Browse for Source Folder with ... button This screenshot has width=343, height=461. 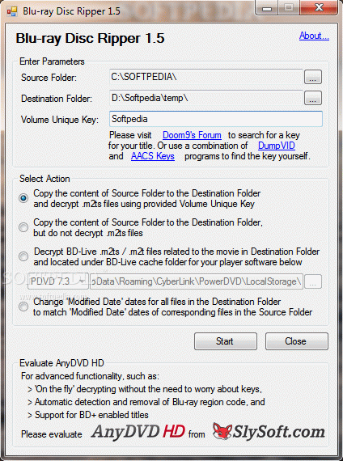(313, 77)
